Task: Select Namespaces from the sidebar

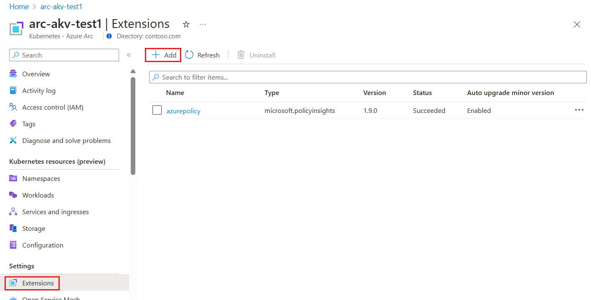Action: pos(41,178)
